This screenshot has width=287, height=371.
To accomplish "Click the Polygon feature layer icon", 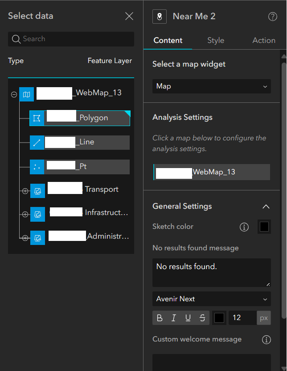I will click(37, 118).
